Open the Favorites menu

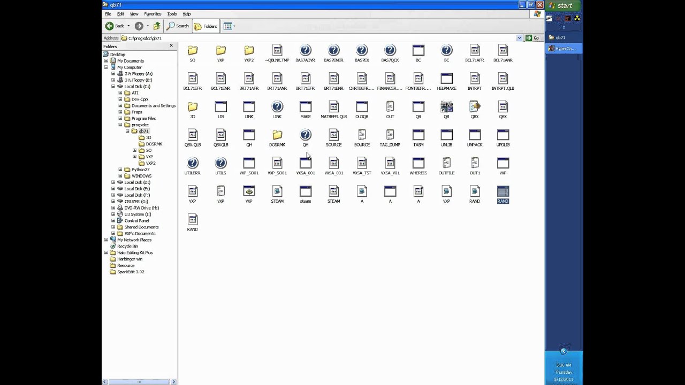[x=153, y=14]
